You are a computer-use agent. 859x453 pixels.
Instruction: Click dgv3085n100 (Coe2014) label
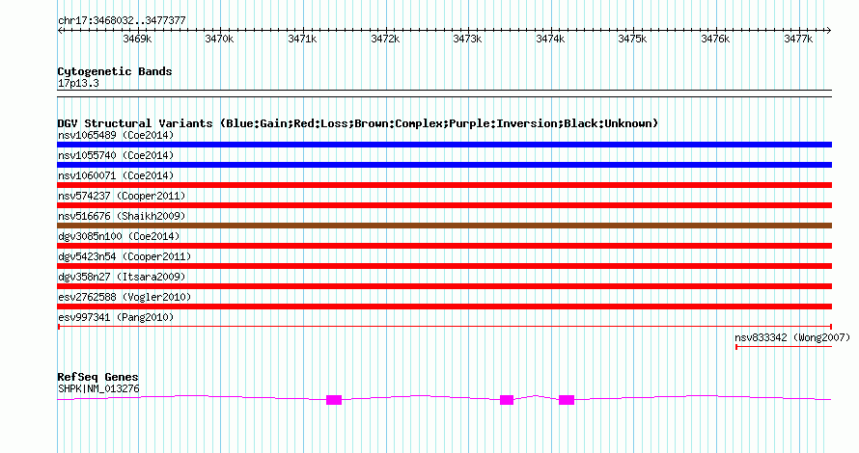119,236
